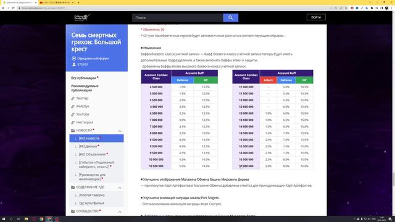Click the taskbar clock
395x222 pixels.
pyautogui.click(x=382, y=220)
